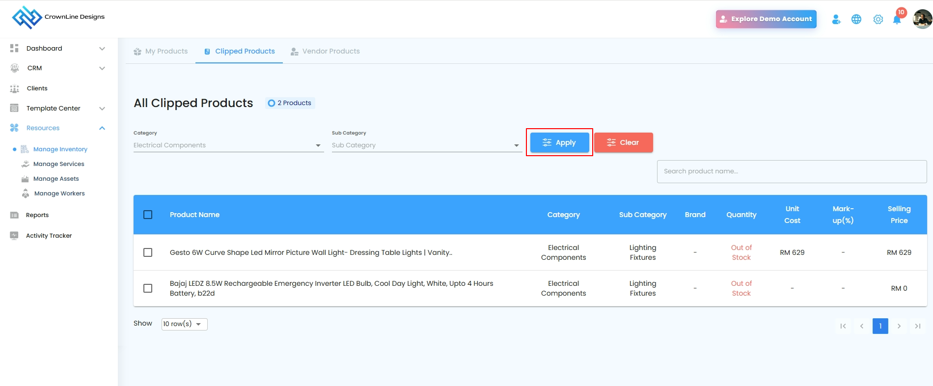Click the Mark-up(%) column header
Screen dimensions: 933x386
[843, 215]
